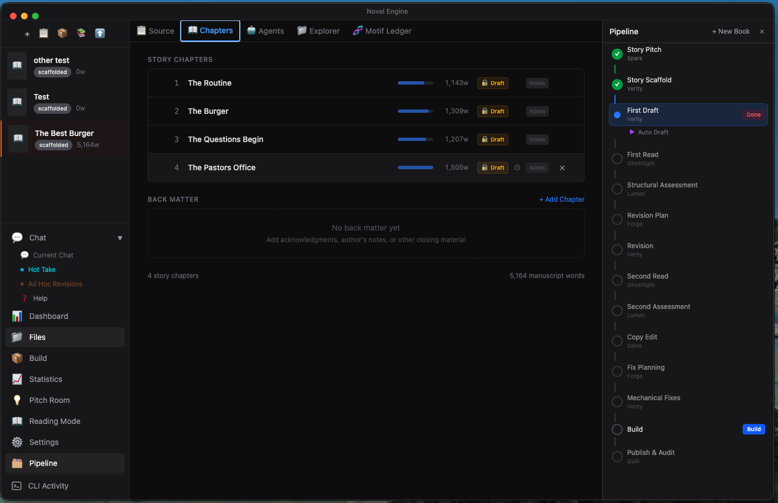Screen dimensions: 778x503
Task: Click the Settings gear icon
Action: coord(17,442)
